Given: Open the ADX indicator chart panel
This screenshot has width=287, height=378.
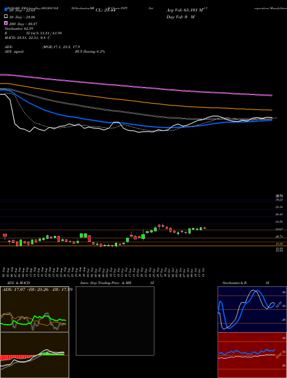Looking at the screenshot, I should click(x=34, y=309).
